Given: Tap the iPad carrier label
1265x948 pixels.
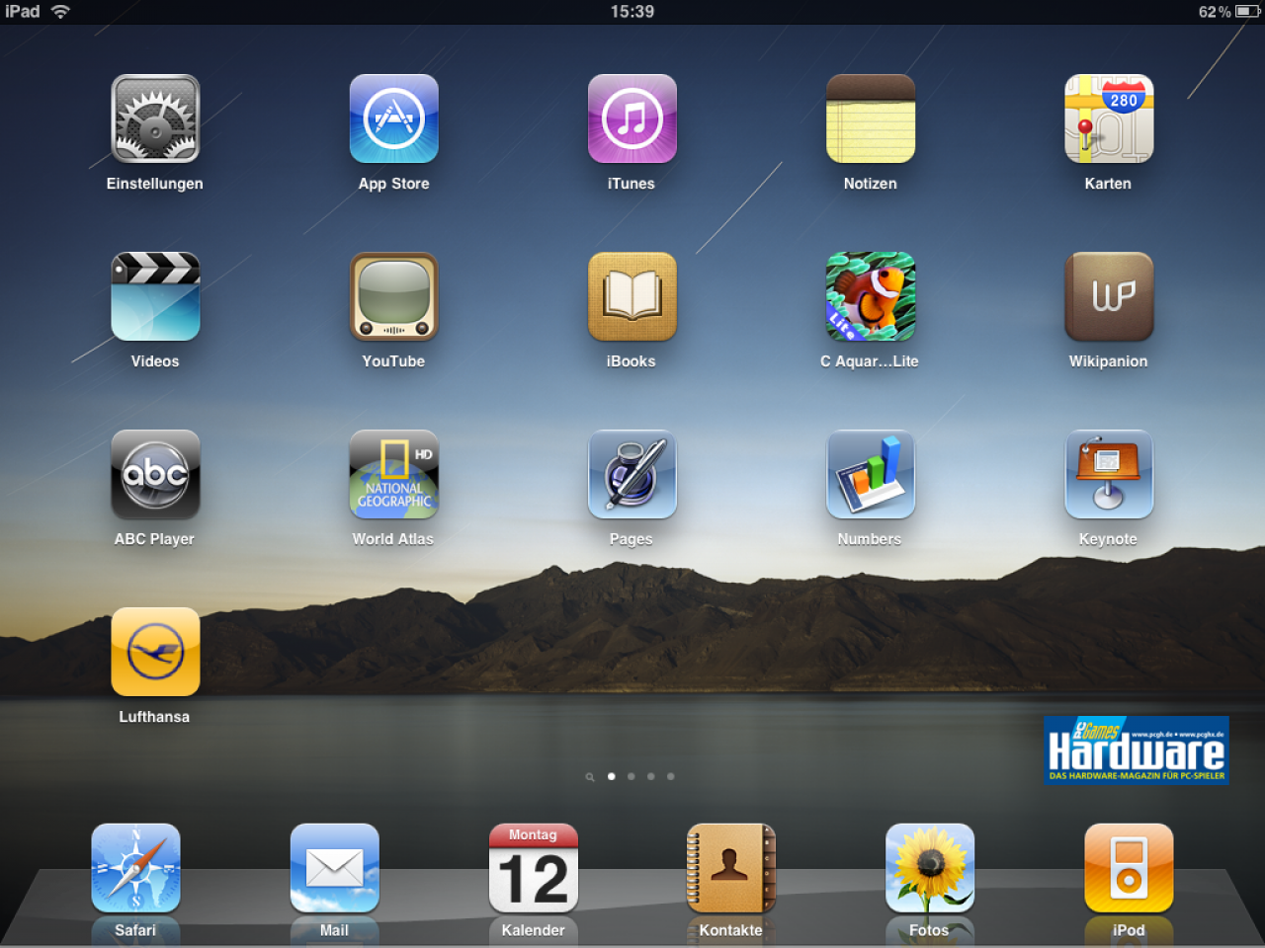Looking at the screenshot, I should pyautogui.click(x=23, y=12).
